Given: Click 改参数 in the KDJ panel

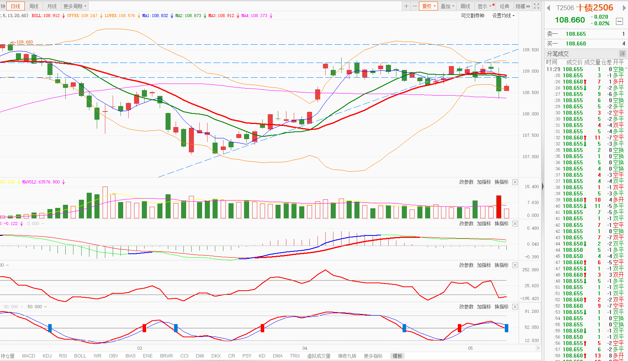Looking at the screenshot, I should [466, 307].
